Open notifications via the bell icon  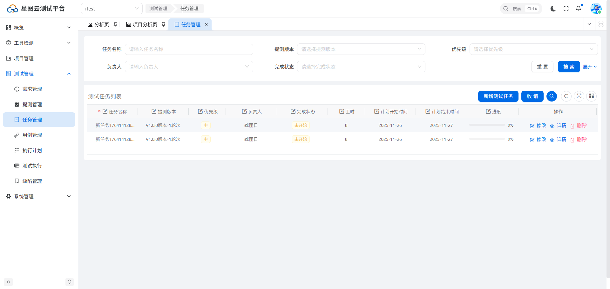pos(579,9)
